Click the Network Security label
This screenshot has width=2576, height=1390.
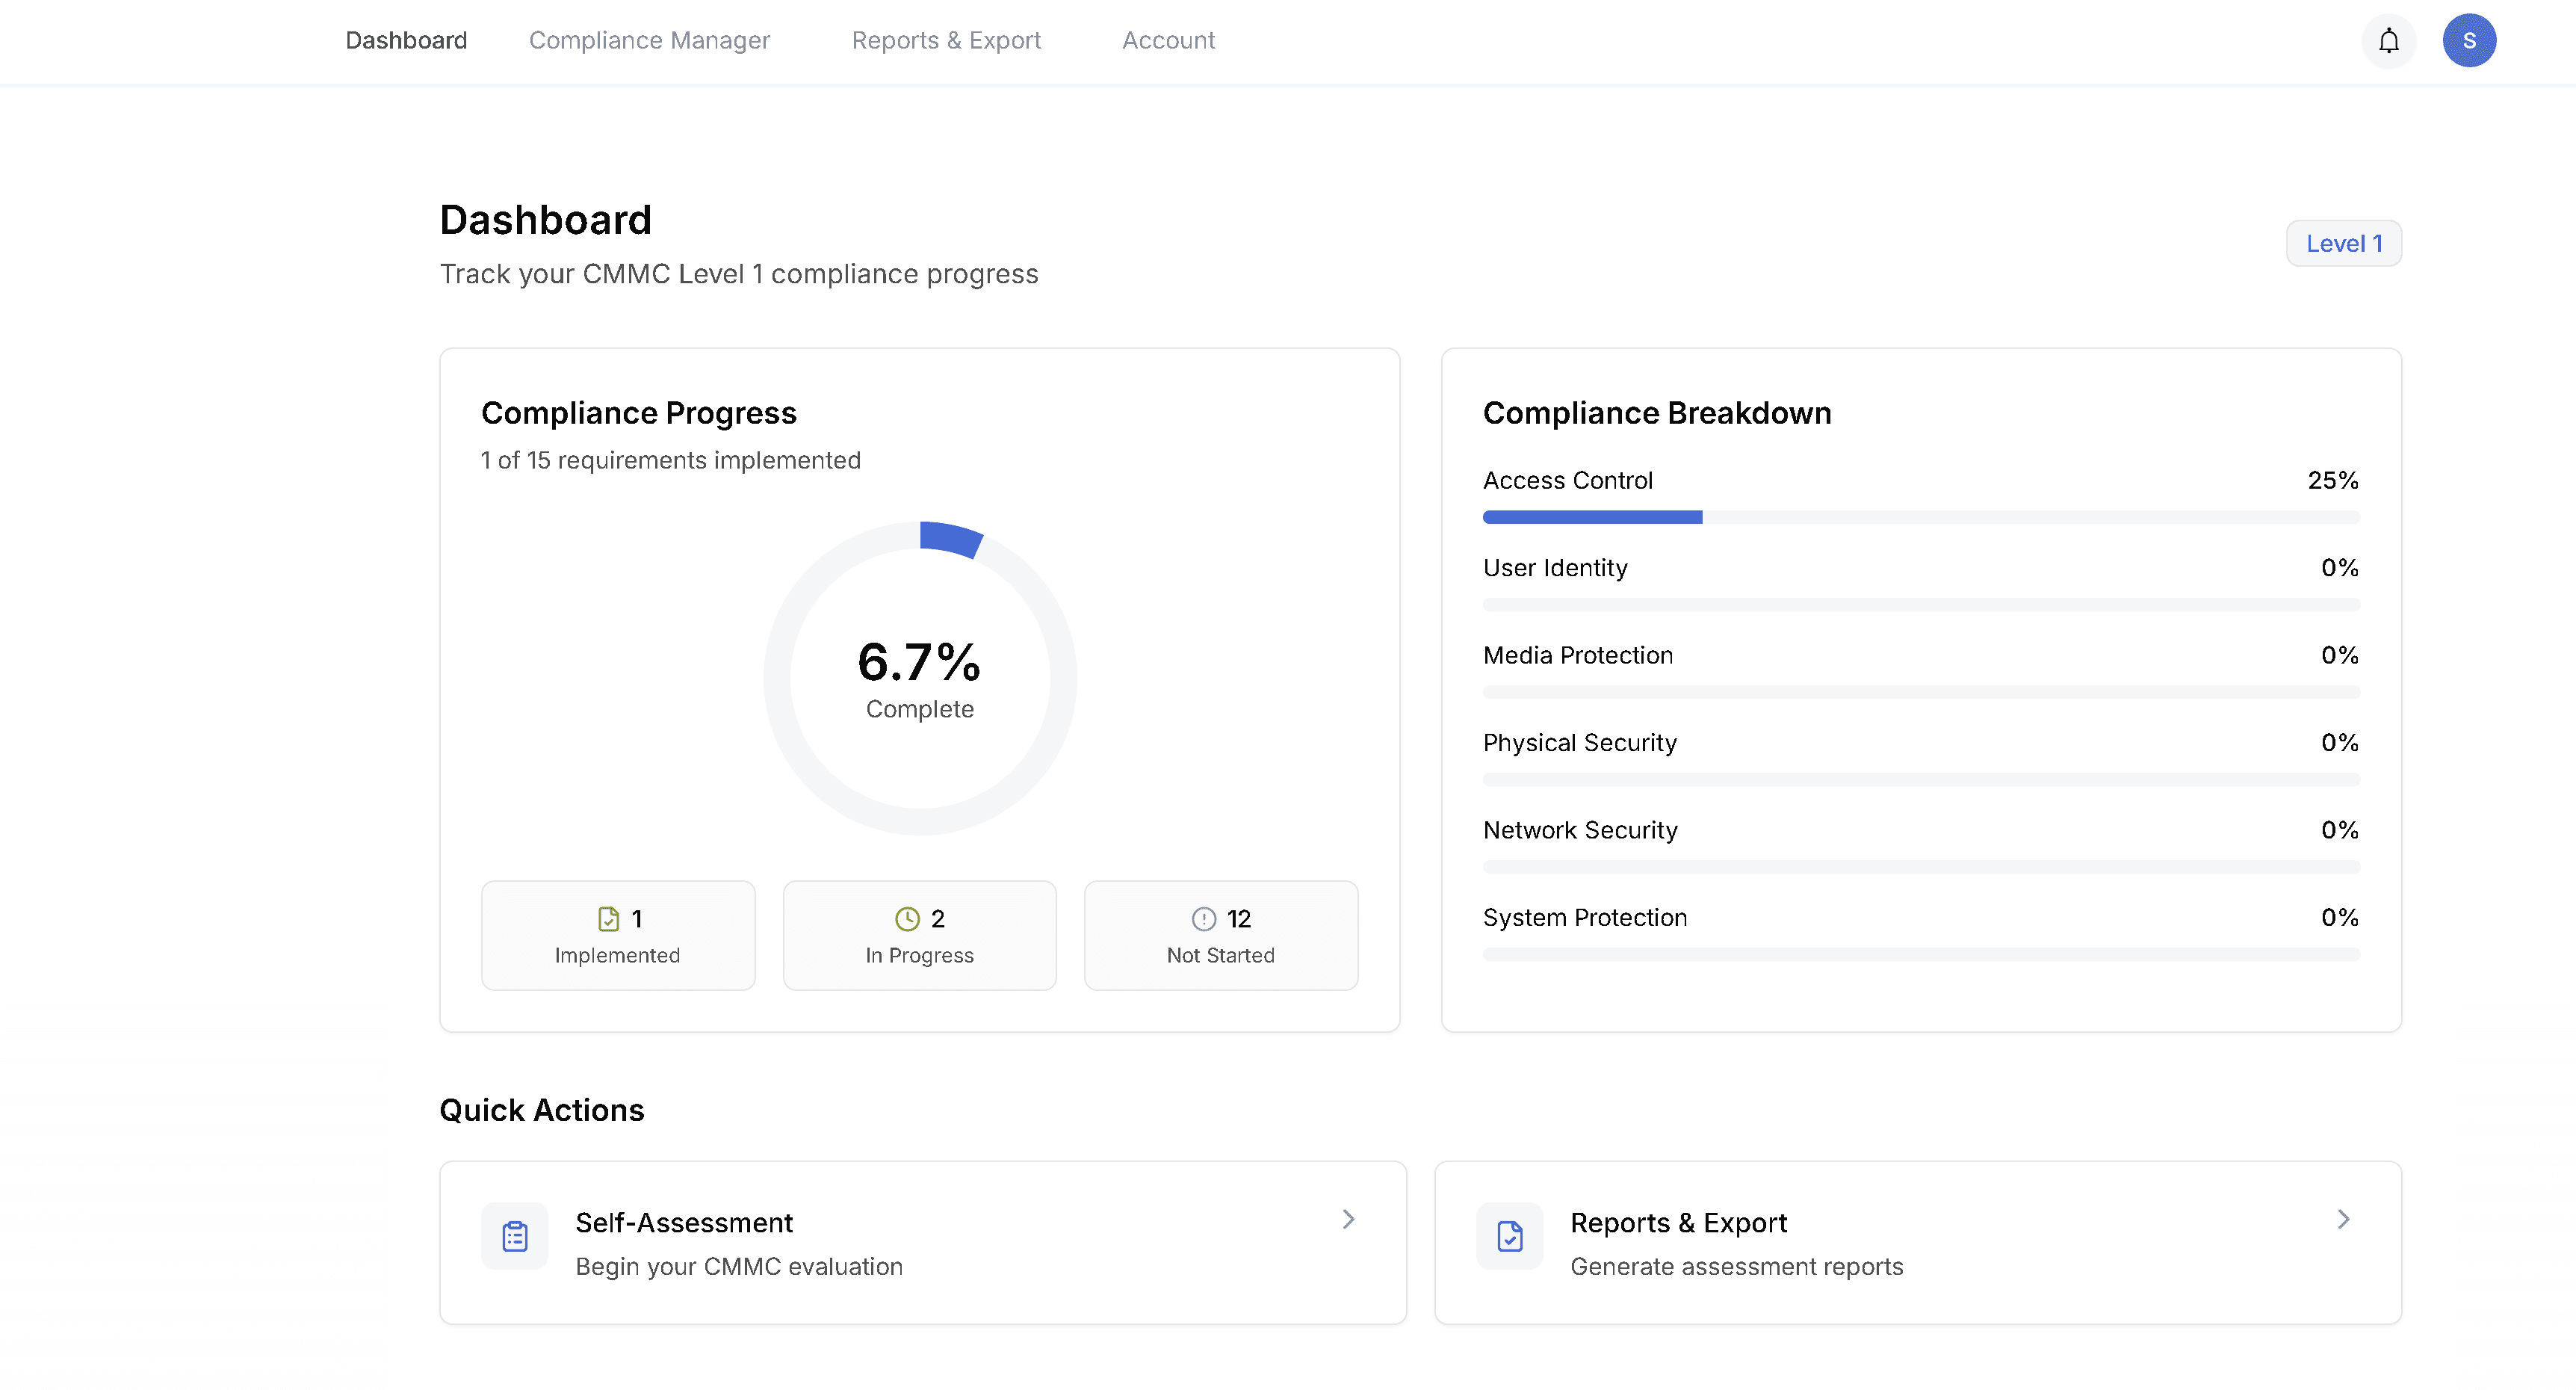(1580, 830)
